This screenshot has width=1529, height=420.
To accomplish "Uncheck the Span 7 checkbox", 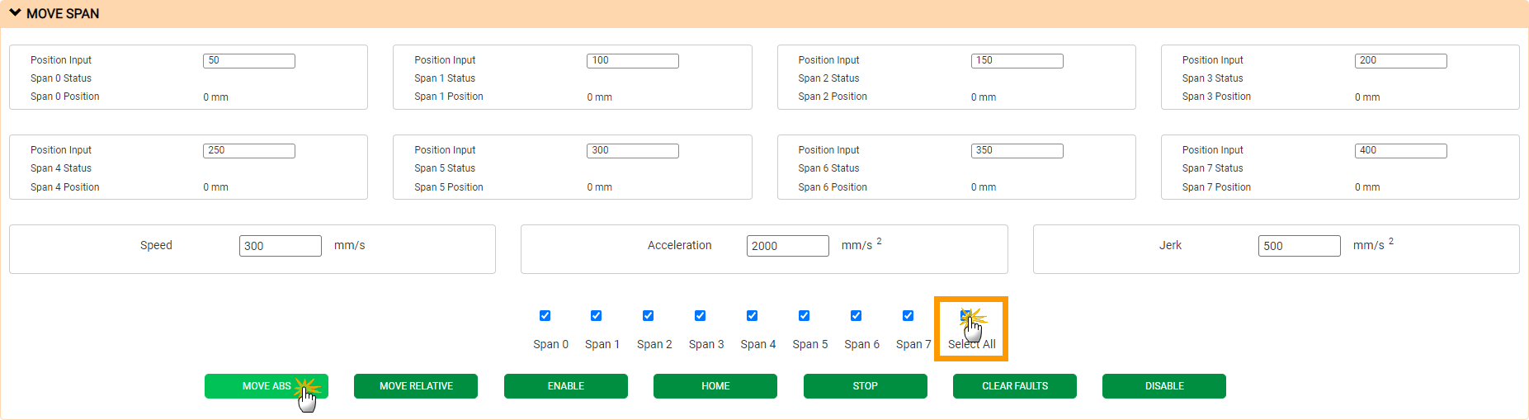I will pyautogui.click(x=908, y=316).
